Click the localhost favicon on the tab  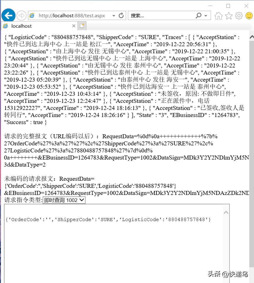5,26
